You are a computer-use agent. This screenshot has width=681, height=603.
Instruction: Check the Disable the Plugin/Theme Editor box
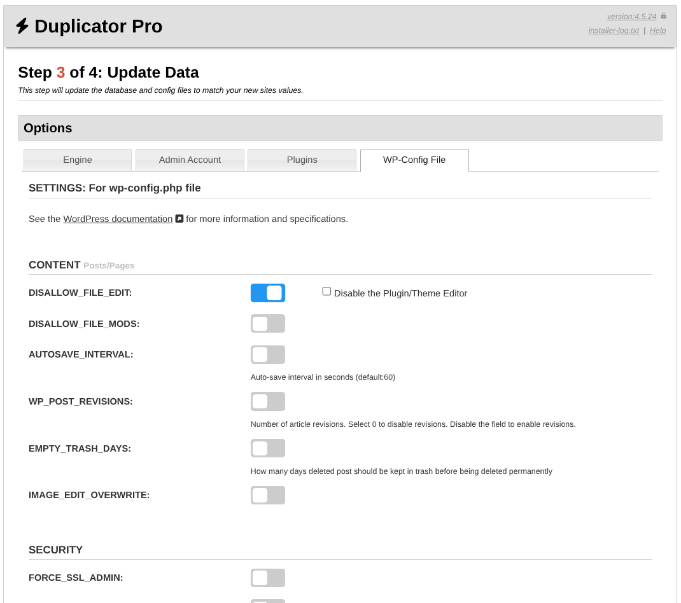tap(326, 291)
